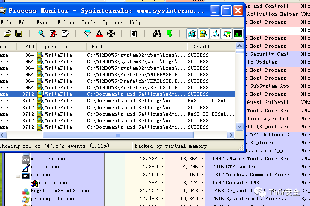Select conime.exe in Process Explorer
310x206 pixels.
coord(54,183)
